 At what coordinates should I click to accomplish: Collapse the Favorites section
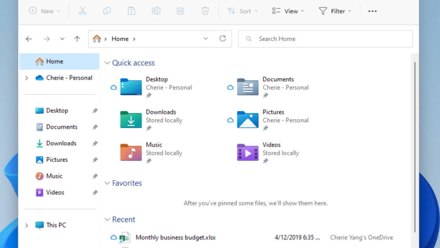click(107, 183)
